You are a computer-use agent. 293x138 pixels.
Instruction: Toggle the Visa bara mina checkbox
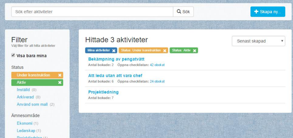click(x=13, y=55)
